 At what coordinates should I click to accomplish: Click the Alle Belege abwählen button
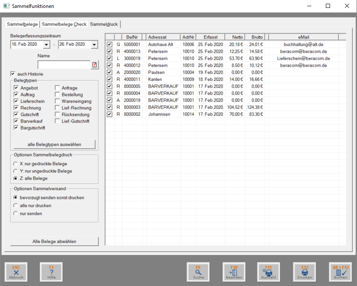(54, 242)
